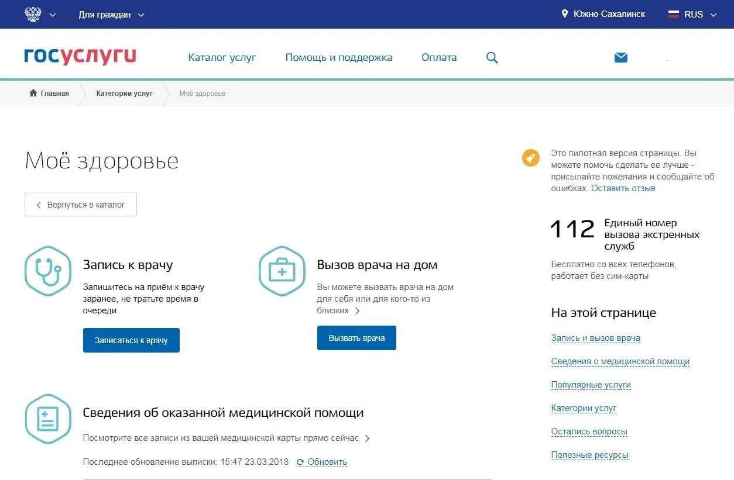Viewport: 734px width, 480px height.
Task: Click 'Обновить' refresh link
Action: [x=327, y=462]
